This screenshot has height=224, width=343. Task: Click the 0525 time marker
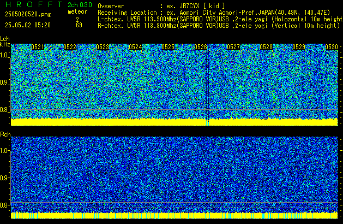point(168,47)
